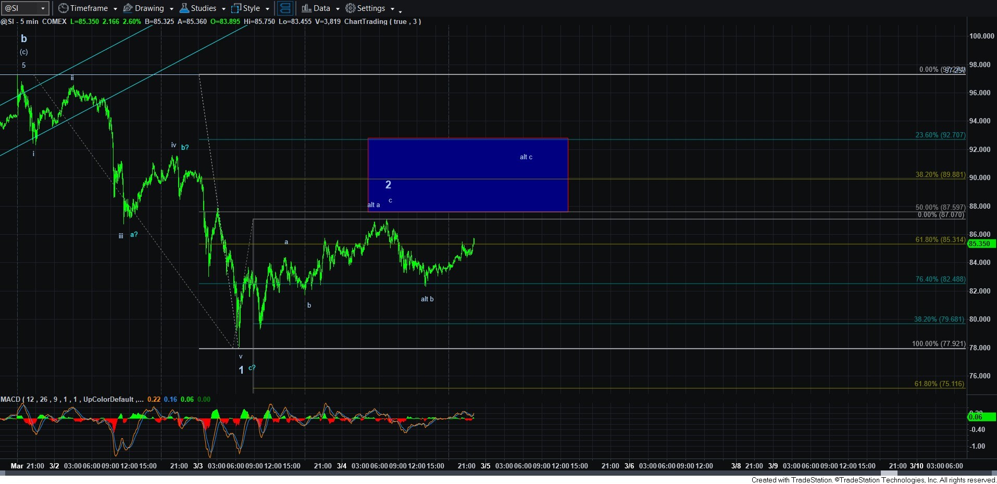The width and height of the screenshot is (997, 484).
Task: Open the Style menu dropdown arrow
Action: (x=267, y=9)
